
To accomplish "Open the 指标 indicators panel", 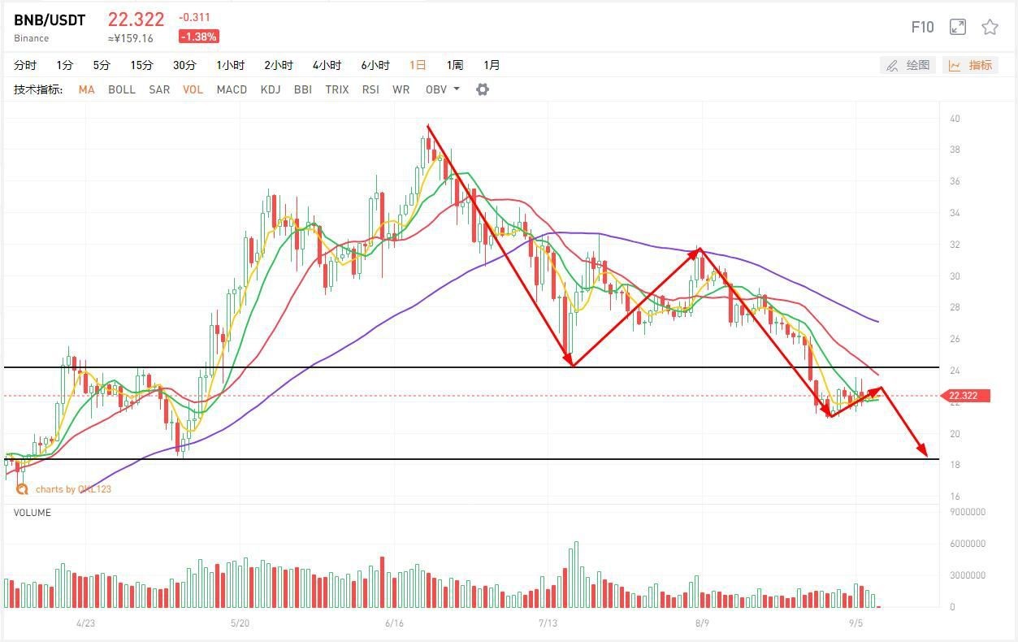I will click(x=971, y=65).
